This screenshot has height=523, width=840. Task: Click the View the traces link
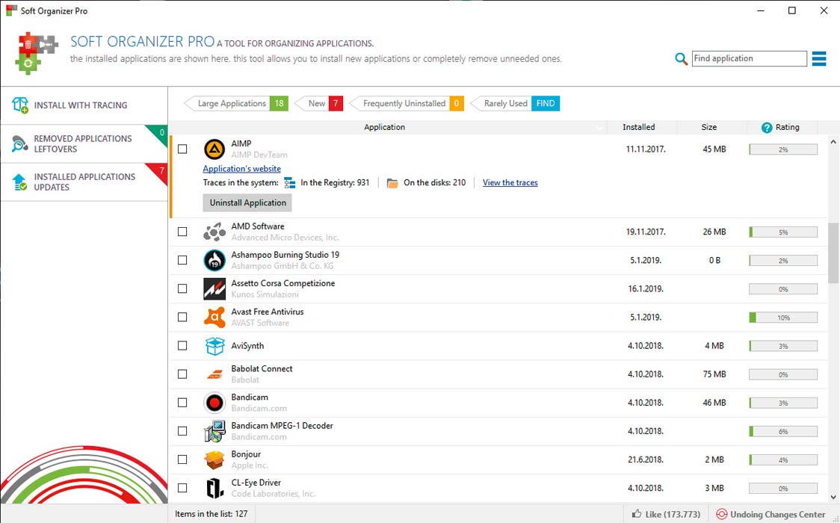(510, 182)
